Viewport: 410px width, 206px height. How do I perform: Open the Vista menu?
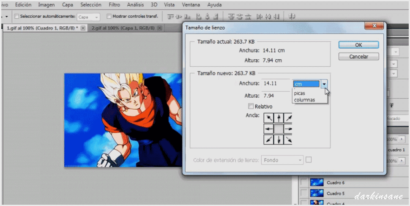[169, 5]
